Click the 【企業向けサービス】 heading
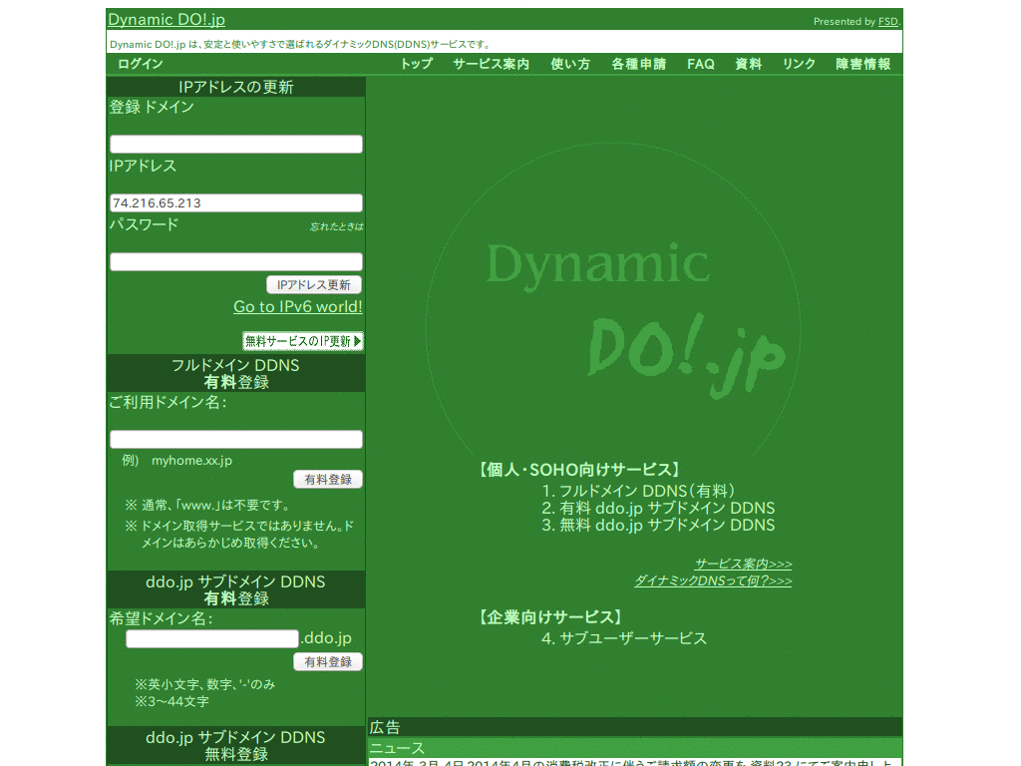 click(x=550, y=616)
